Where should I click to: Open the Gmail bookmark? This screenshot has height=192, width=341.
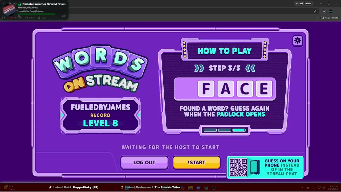[x=30, y=18]
